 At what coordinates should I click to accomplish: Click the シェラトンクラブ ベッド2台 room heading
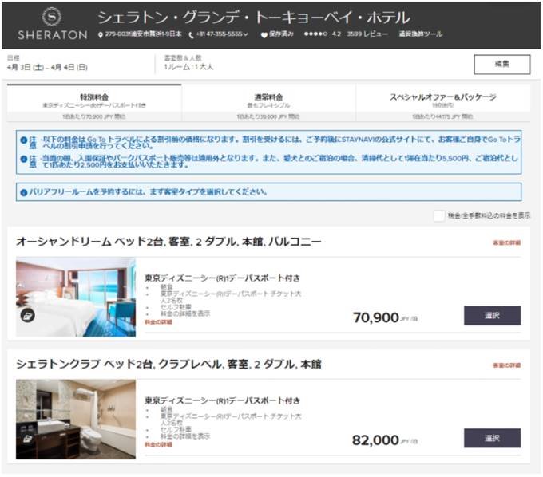[x=168, y=364]
